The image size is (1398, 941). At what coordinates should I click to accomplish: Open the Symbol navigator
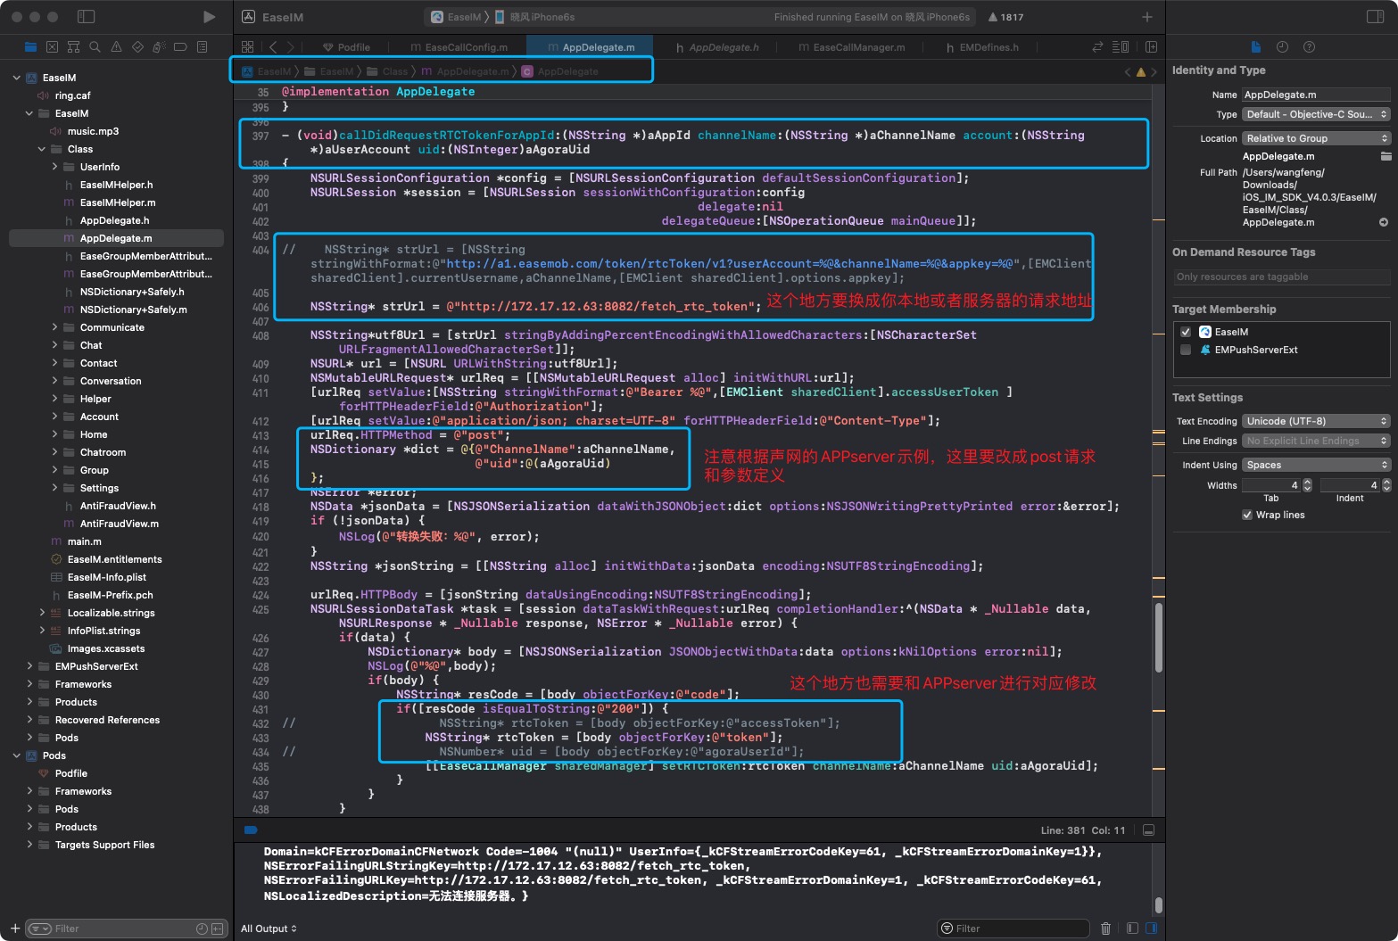pos(73,47)
